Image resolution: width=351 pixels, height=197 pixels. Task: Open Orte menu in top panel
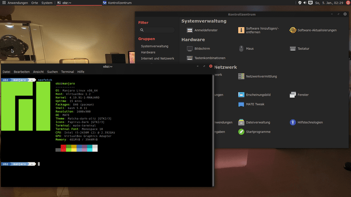click(35, 3)
